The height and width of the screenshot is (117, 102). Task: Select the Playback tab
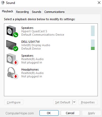7,11
